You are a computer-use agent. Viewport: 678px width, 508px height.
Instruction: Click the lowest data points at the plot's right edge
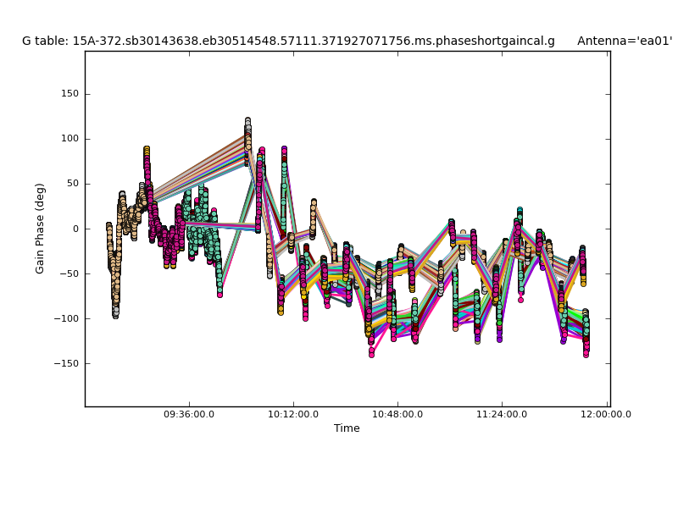586,353
